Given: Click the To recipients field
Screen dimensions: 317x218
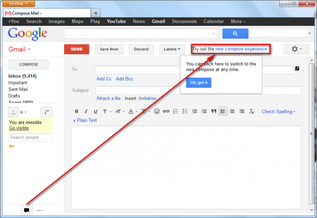Looking at the screenshot, I should coord(194,70).
